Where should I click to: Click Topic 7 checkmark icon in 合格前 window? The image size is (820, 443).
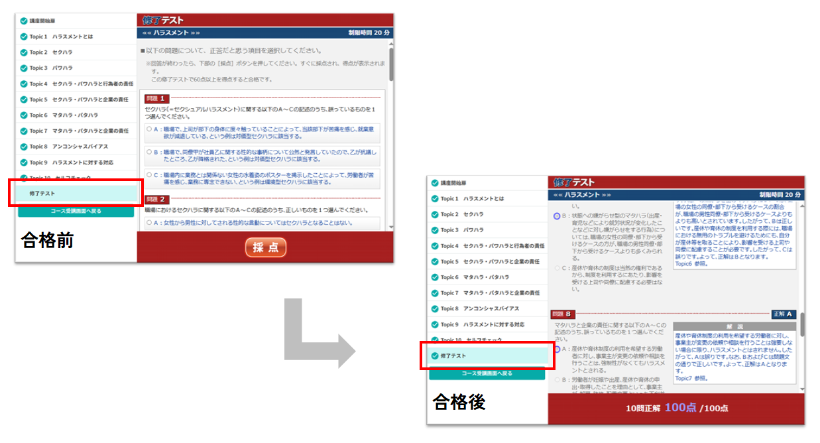[24, 131]
